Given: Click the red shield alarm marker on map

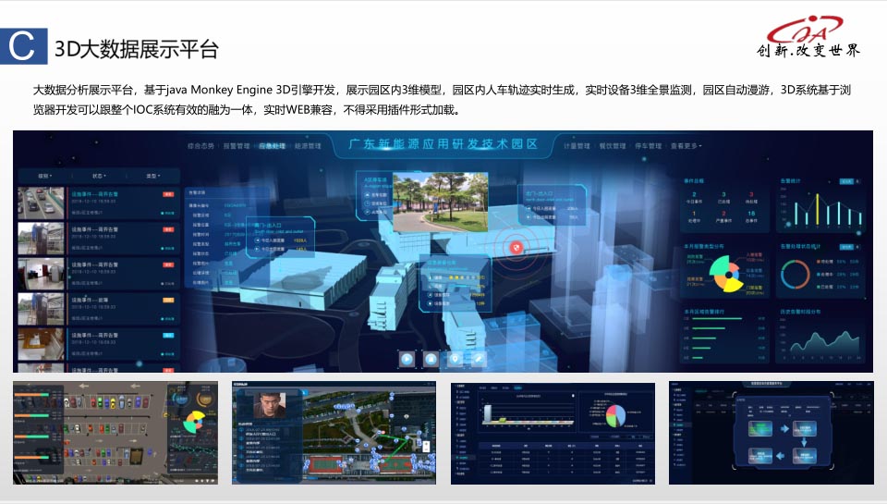Looking at the screenshot, I should 517,247.
